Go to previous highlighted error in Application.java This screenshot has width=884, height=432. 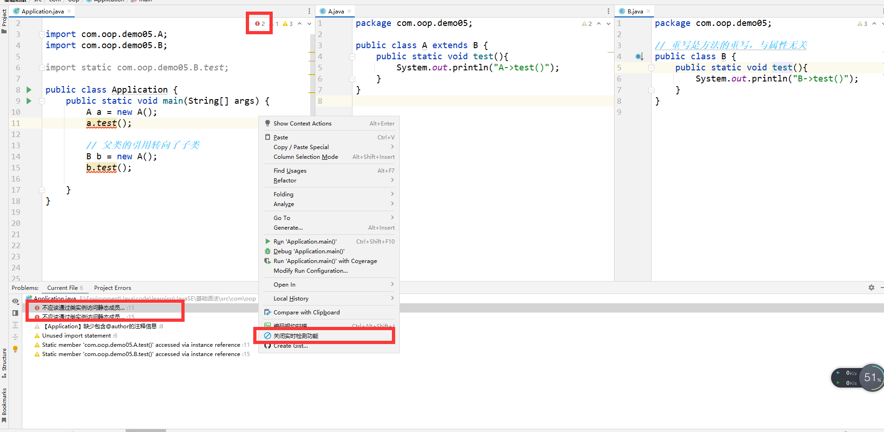tap(300, 24)
